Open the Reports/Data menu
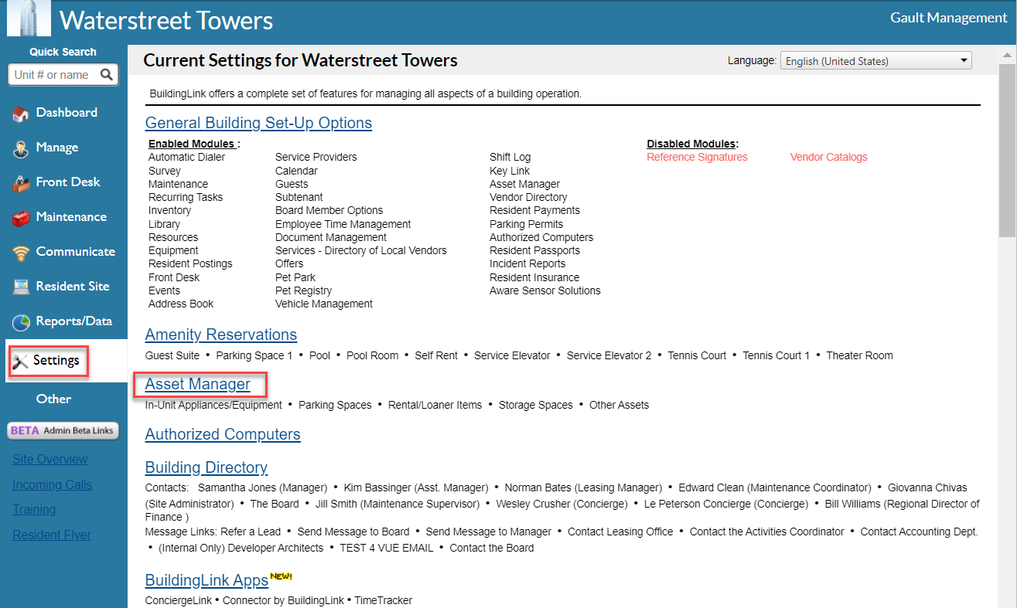 pyautogui.click(x=74, y=321)
